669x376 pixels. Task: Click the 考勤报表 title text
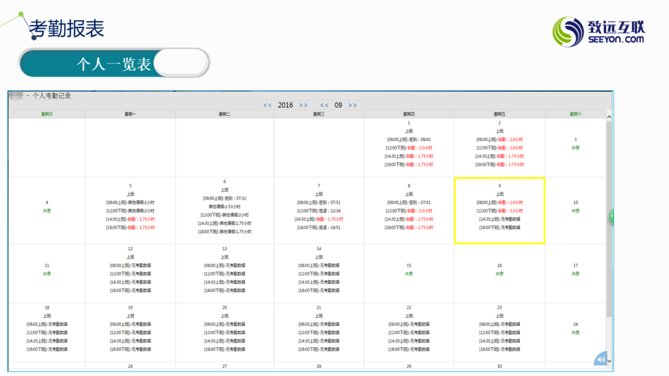click(67, 29)
